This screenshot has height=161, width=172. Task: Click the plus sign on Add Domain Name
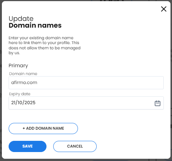point(24,128)
